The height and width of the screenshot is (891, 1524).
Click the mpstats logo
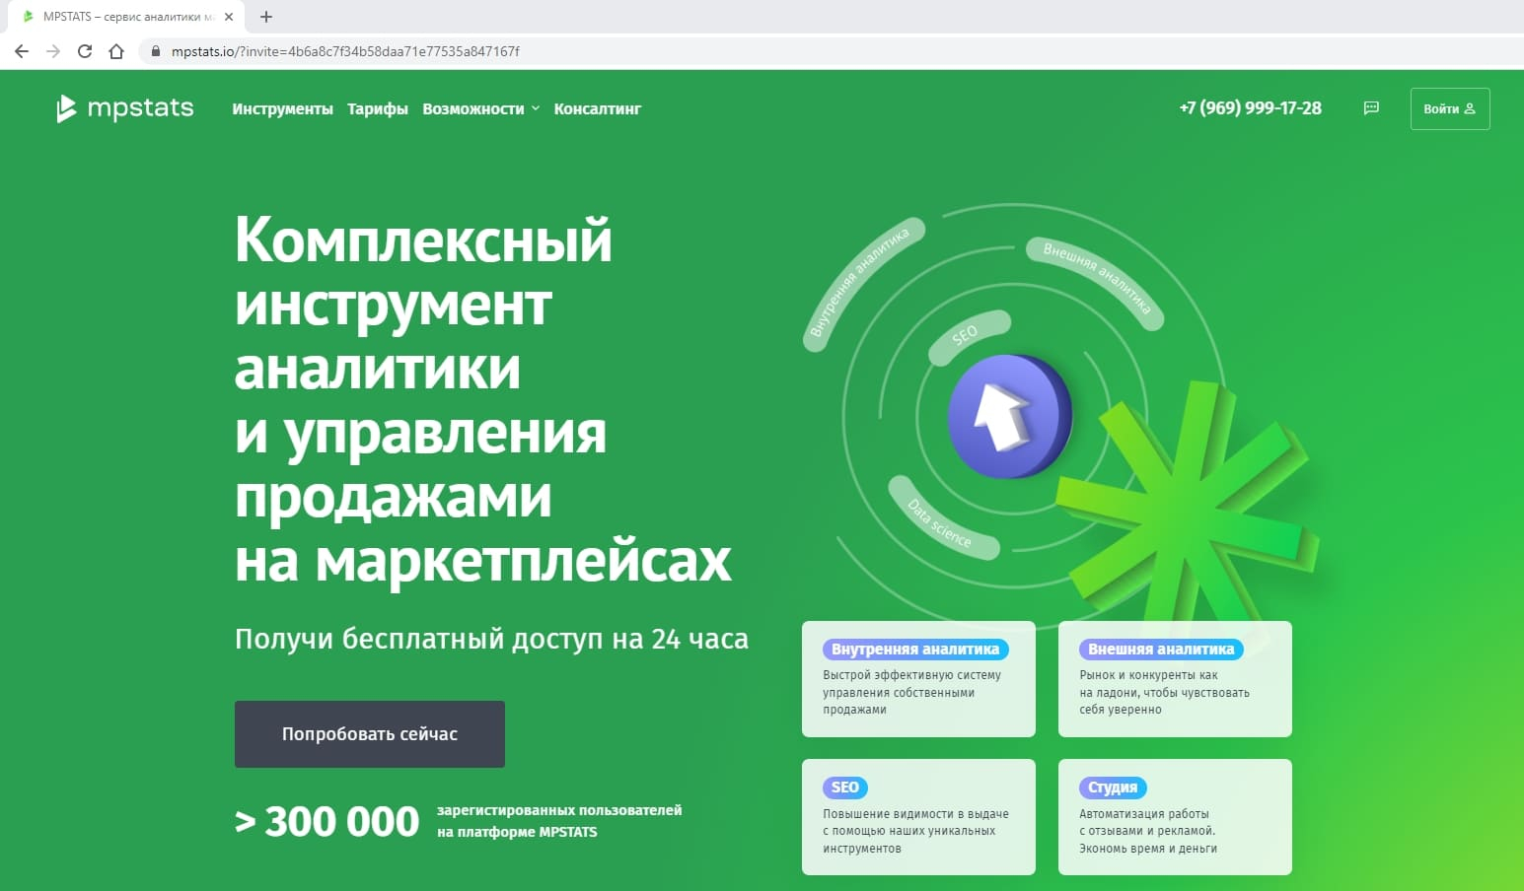[125, 108]
